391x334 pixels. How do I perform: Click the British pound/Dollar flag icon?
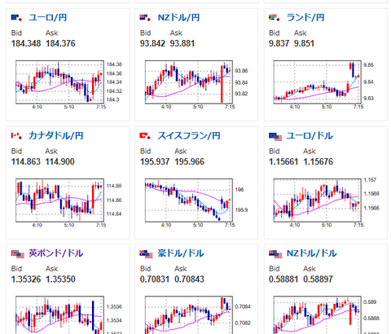(x=18, y=254)
